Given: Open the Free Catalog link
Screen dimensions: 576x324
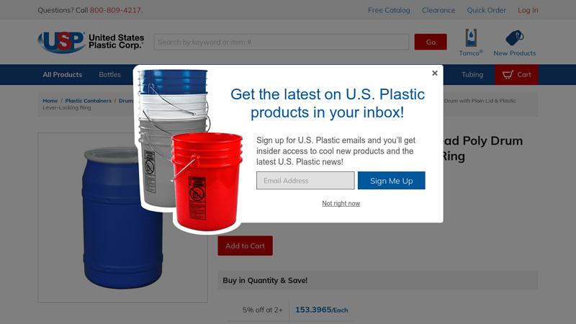Looking at the screenshot, I should [x=389, y=10].
